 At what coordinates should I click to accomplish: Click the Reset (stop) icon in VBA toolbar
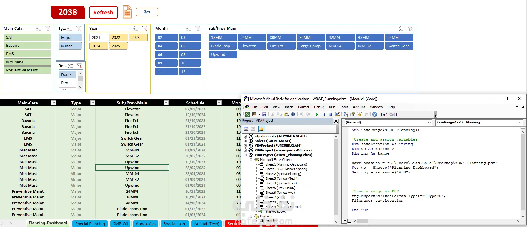(x=330, y=115)
